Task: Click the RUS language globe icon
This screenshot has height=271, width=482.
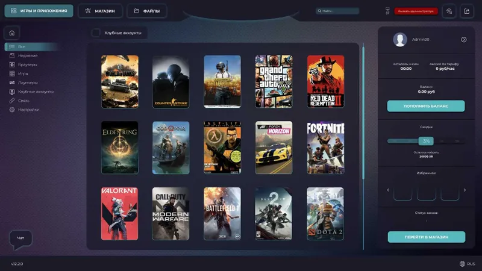Action: point(462,264)
